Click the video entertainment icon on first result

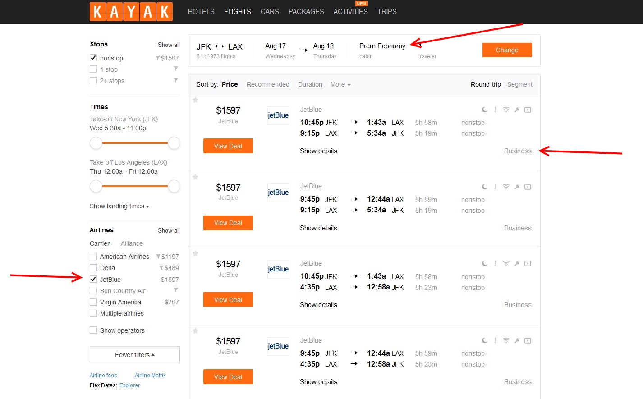tap(528, 110)
